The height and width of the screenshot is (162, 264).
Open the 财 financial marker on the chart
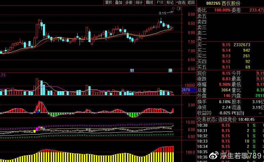pos(132,71)
